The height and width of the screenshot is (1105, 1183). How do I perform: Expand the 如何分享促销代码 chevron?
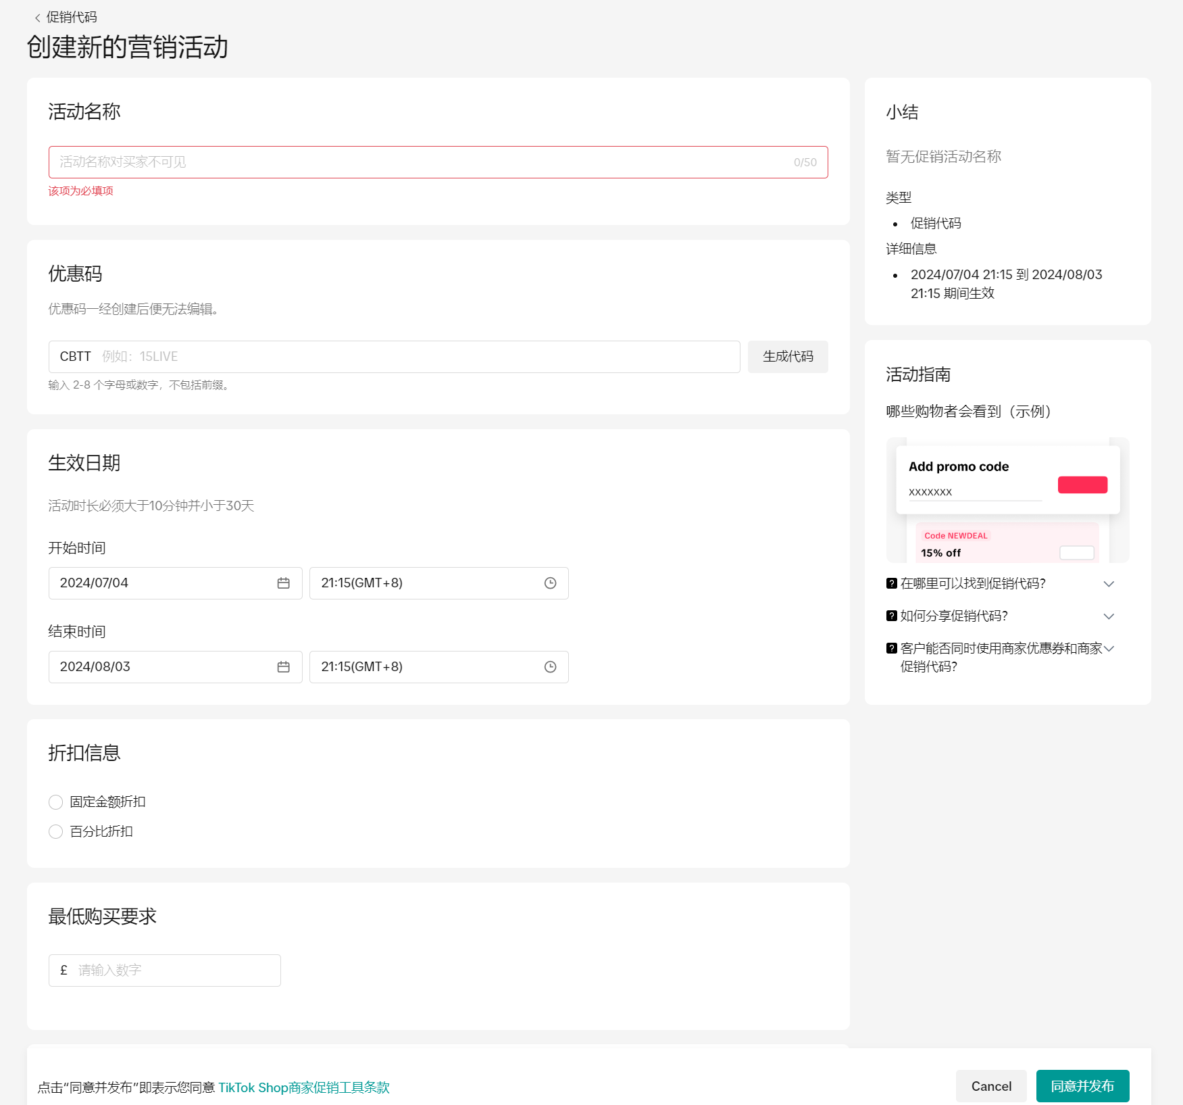coord(1108,616)
